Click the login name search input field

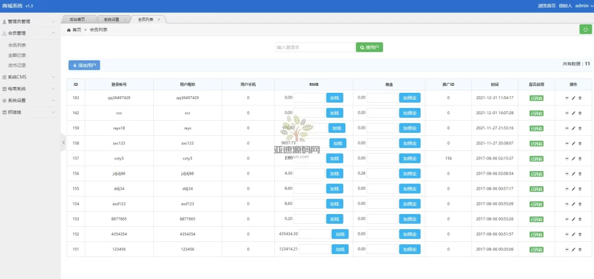[x=315, y=48]
